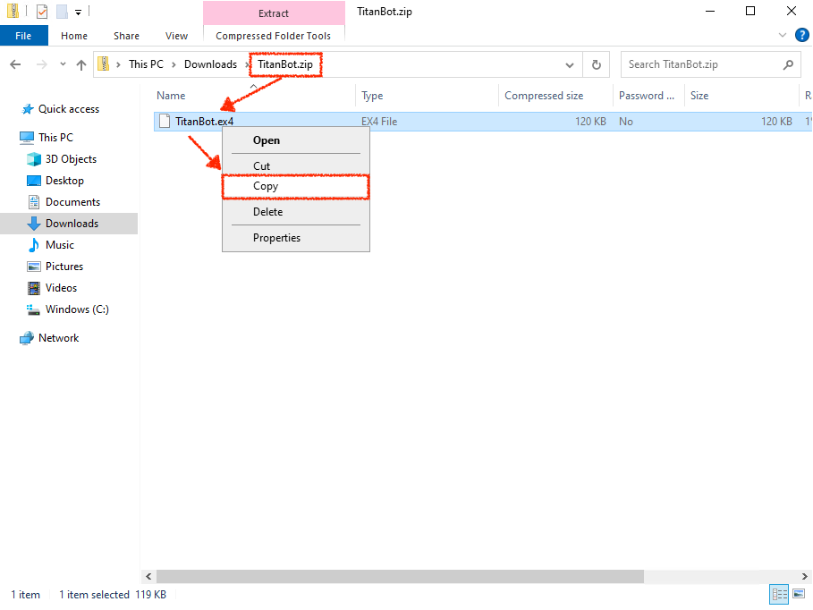Image resolution: width=813 pixels, height=610 pixels.
Task: Click the zip icon in address bar
Action: (x=104, y=64)
